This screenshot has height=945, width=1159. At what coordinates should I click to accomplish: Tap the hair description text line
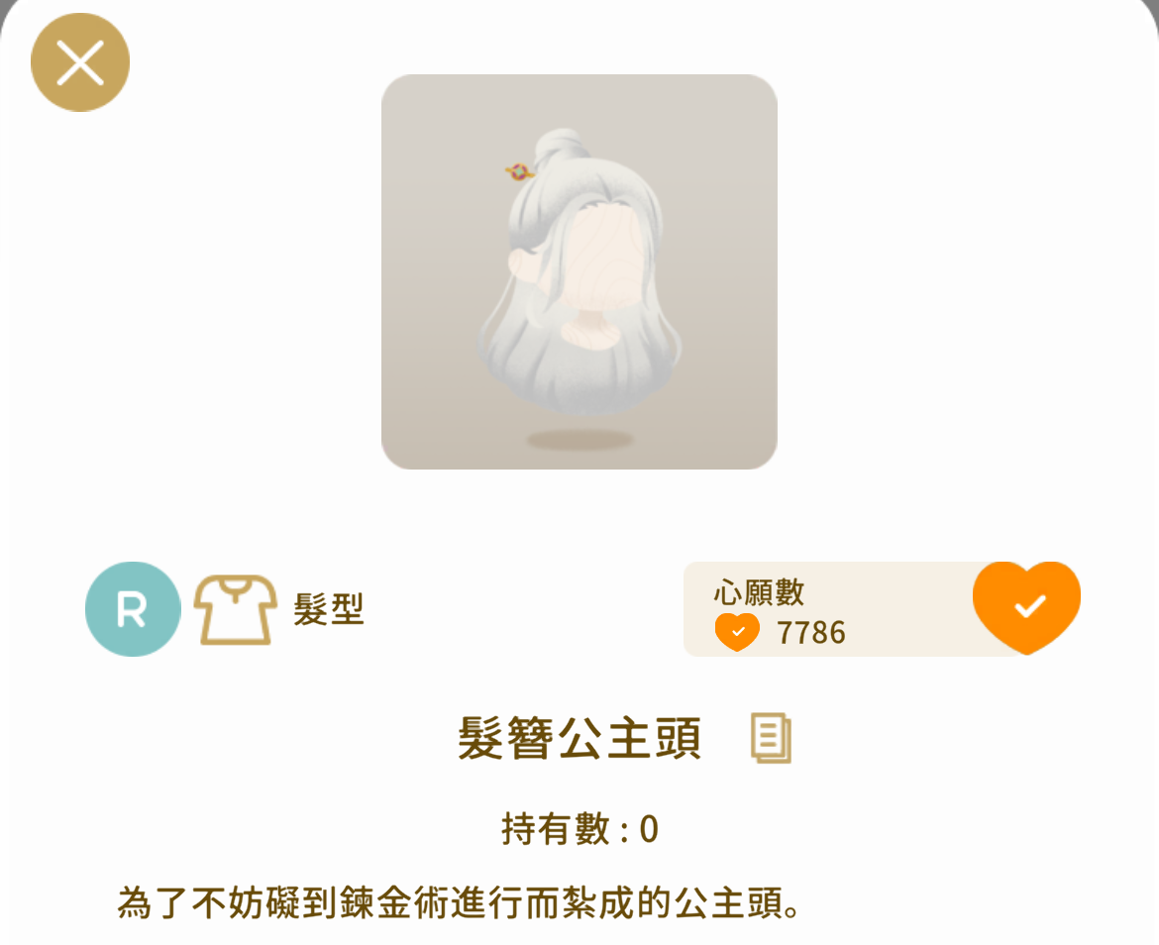click(x=459, y=902)
